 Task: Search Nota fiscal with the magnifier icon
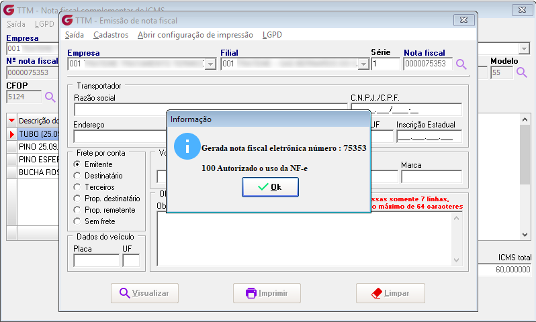click(x=461, y=64)
